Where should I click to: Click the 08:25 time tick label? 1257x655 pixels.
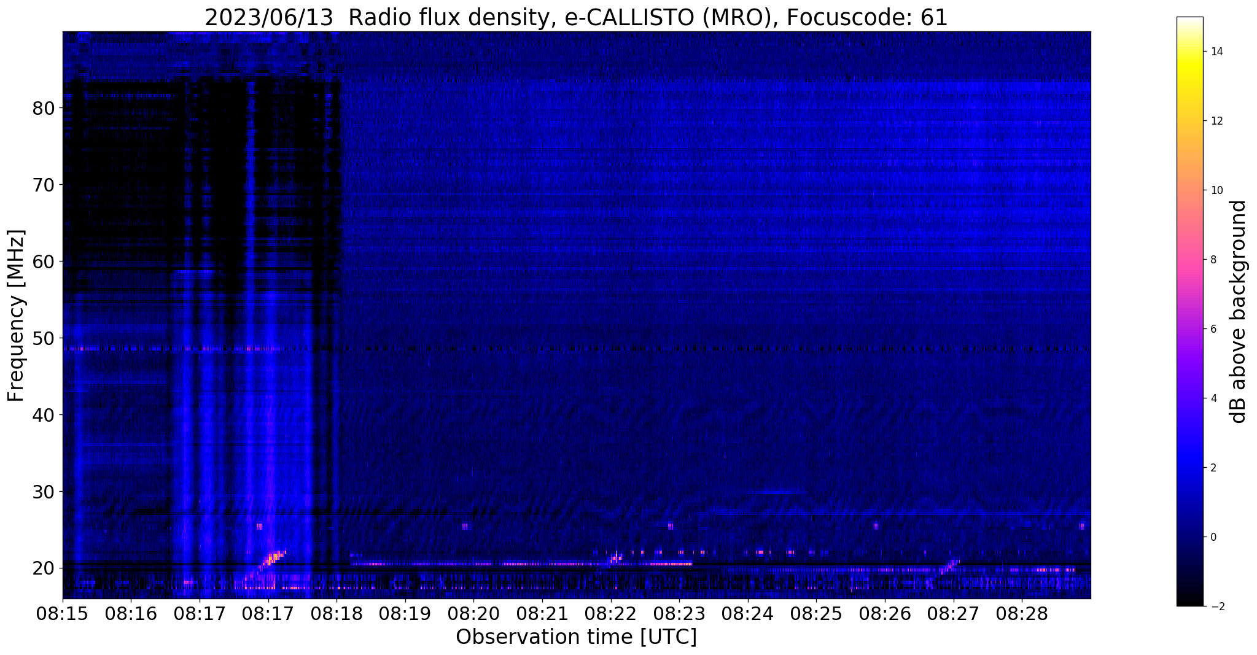click(x=816, y=614)
